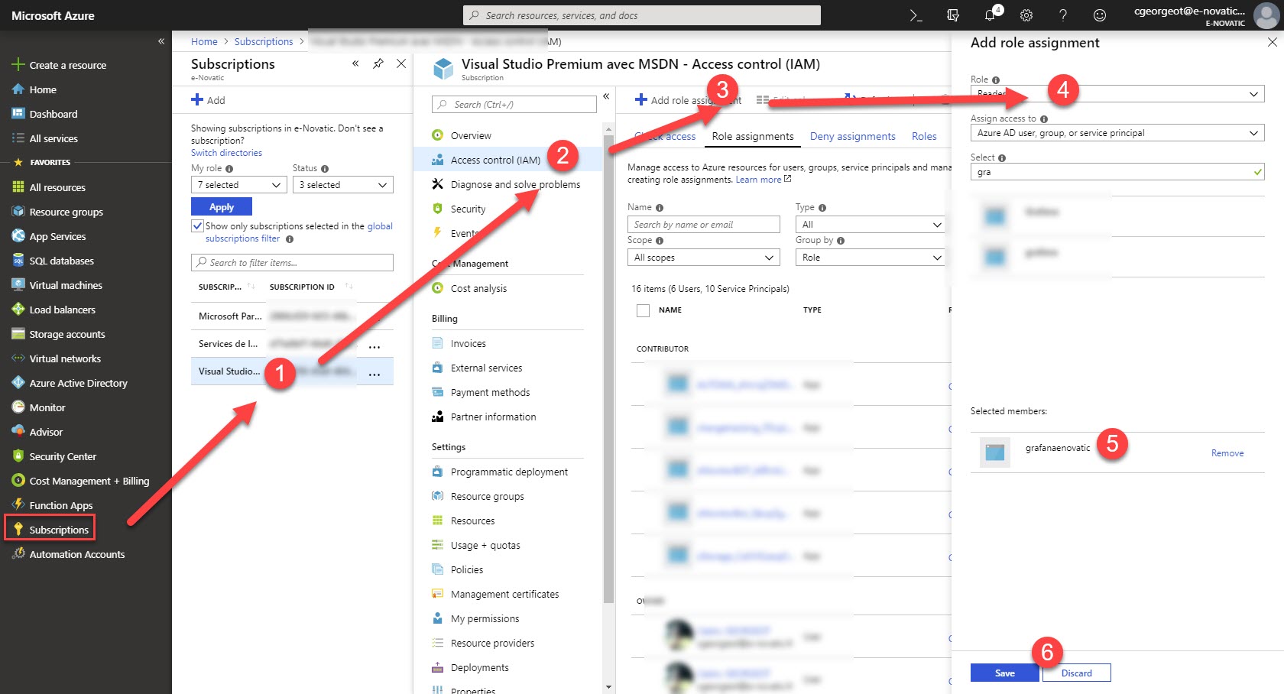Viewport: 1284px width, 694px height.
Task: Click the Apply button
Action: point(222,207)
